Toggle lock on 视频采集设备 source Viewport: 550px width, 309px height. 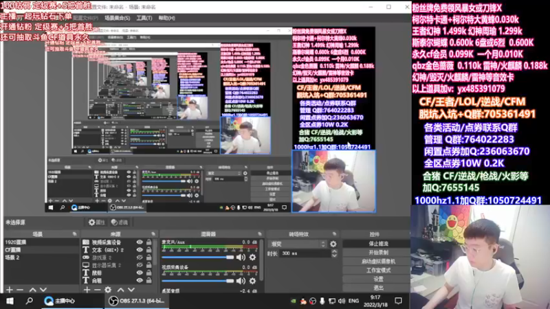[149, 242]
